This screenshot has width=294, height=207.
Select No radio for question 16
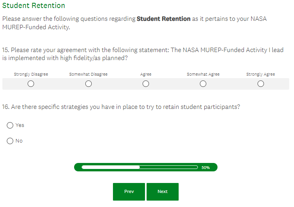[x=10, y=141]
